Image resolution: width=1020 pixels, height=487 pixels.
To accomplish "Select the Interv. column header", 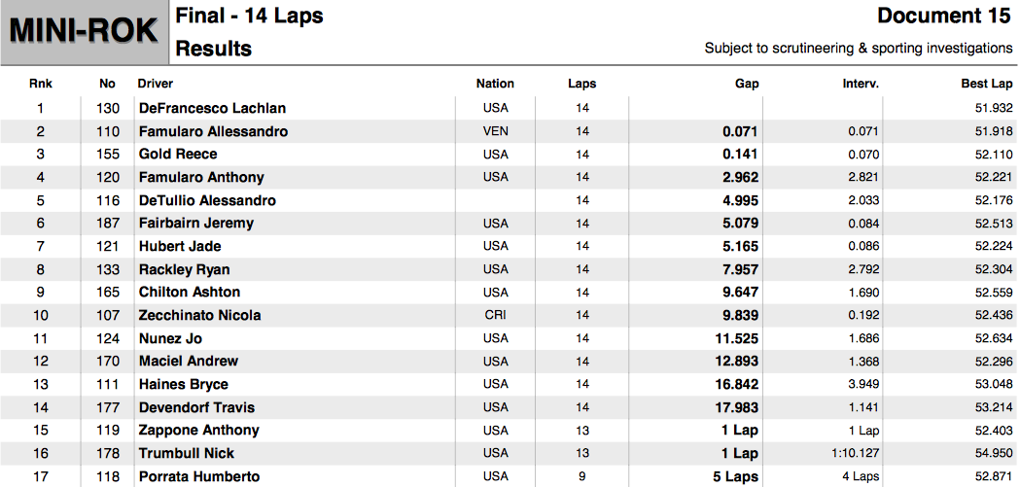I will (x=861, y=84).
